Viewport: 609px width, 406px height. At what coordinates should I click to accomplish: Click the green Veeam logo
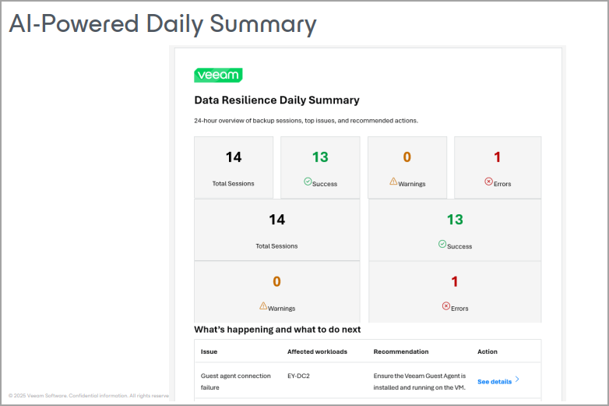click(218, 75)
